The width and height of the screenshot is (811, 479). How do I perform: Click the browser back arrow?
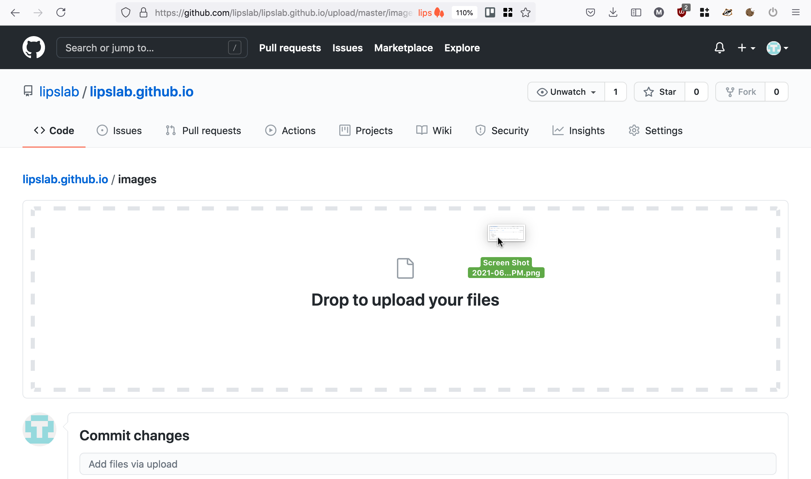click(15, 13)
